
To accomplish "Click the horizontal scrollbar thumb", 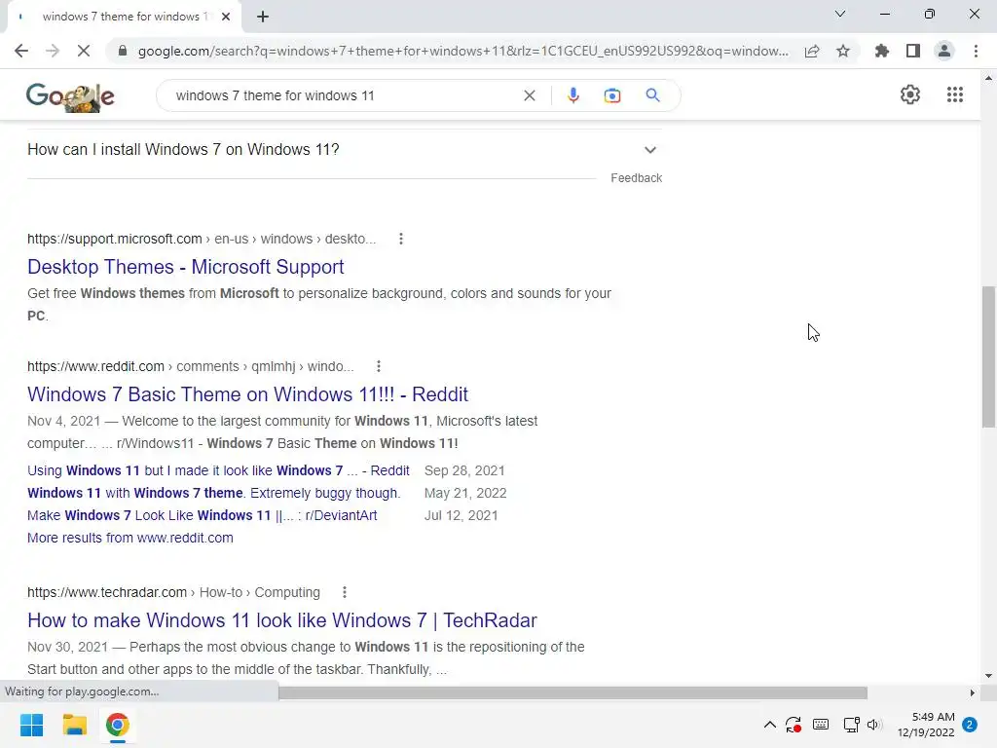I will point(572,692).
